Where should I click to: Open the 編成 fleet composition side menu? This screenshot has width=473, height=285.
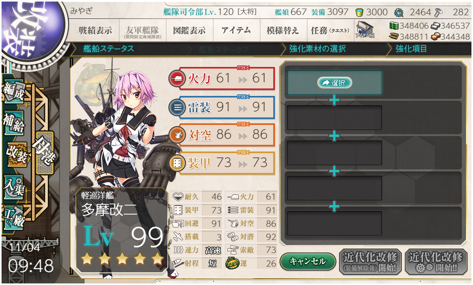tap(14, 92)
